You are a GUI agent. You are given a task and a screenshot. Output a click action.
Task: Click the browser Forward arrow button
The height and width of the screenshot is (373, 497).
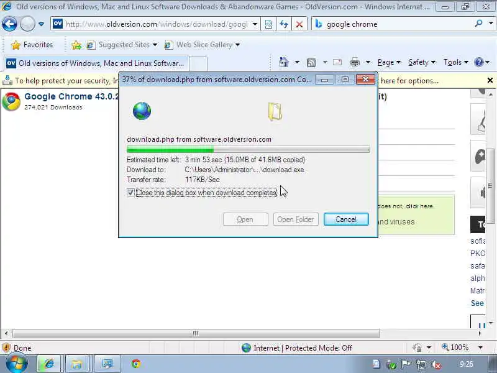coord(27,24)
